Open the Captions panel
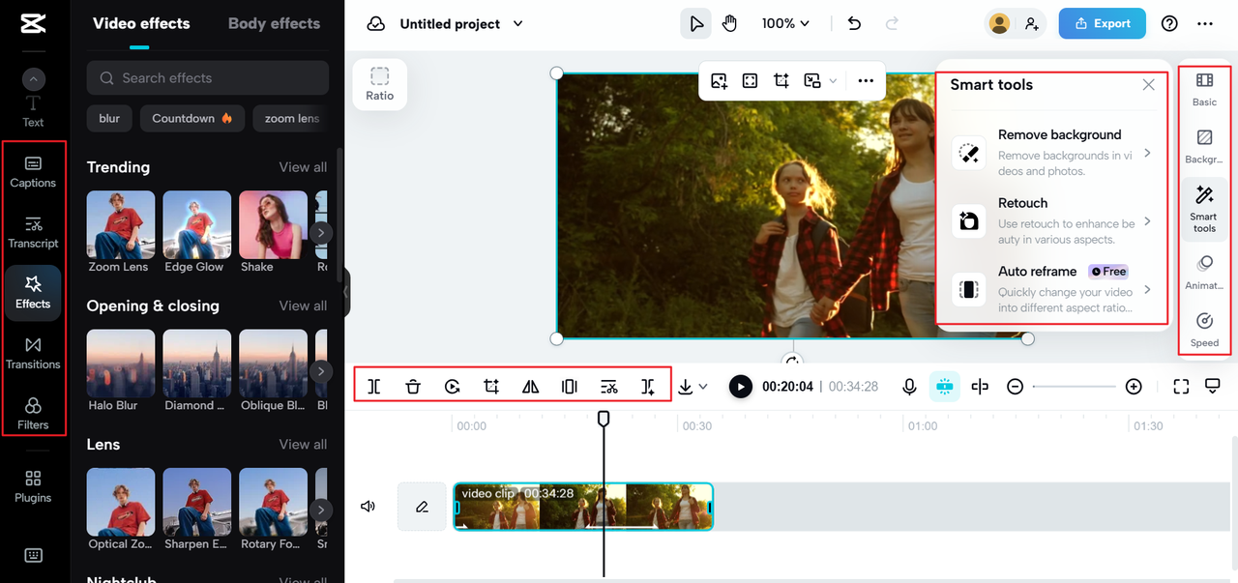 [33, 172]
